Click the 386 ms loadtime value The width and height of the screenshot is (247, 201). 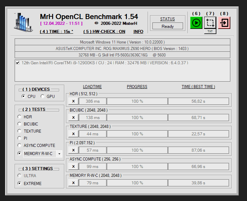[x=93, y=101]
